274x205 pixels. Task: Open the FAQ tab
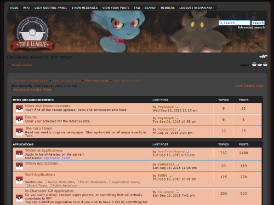137,8
